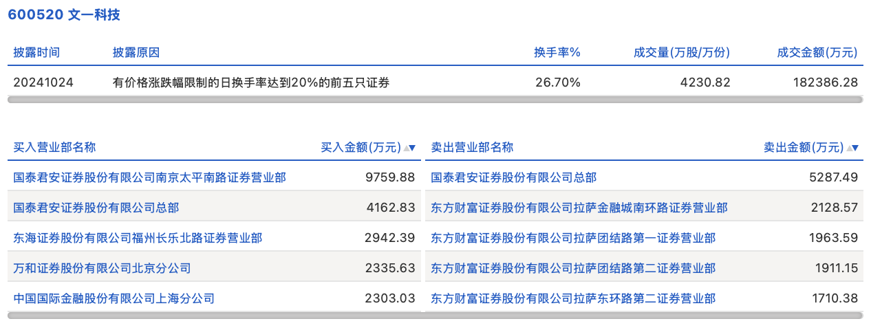Sort sell amount column by arrows
The image size is (871, 330).
pos(853,148)
